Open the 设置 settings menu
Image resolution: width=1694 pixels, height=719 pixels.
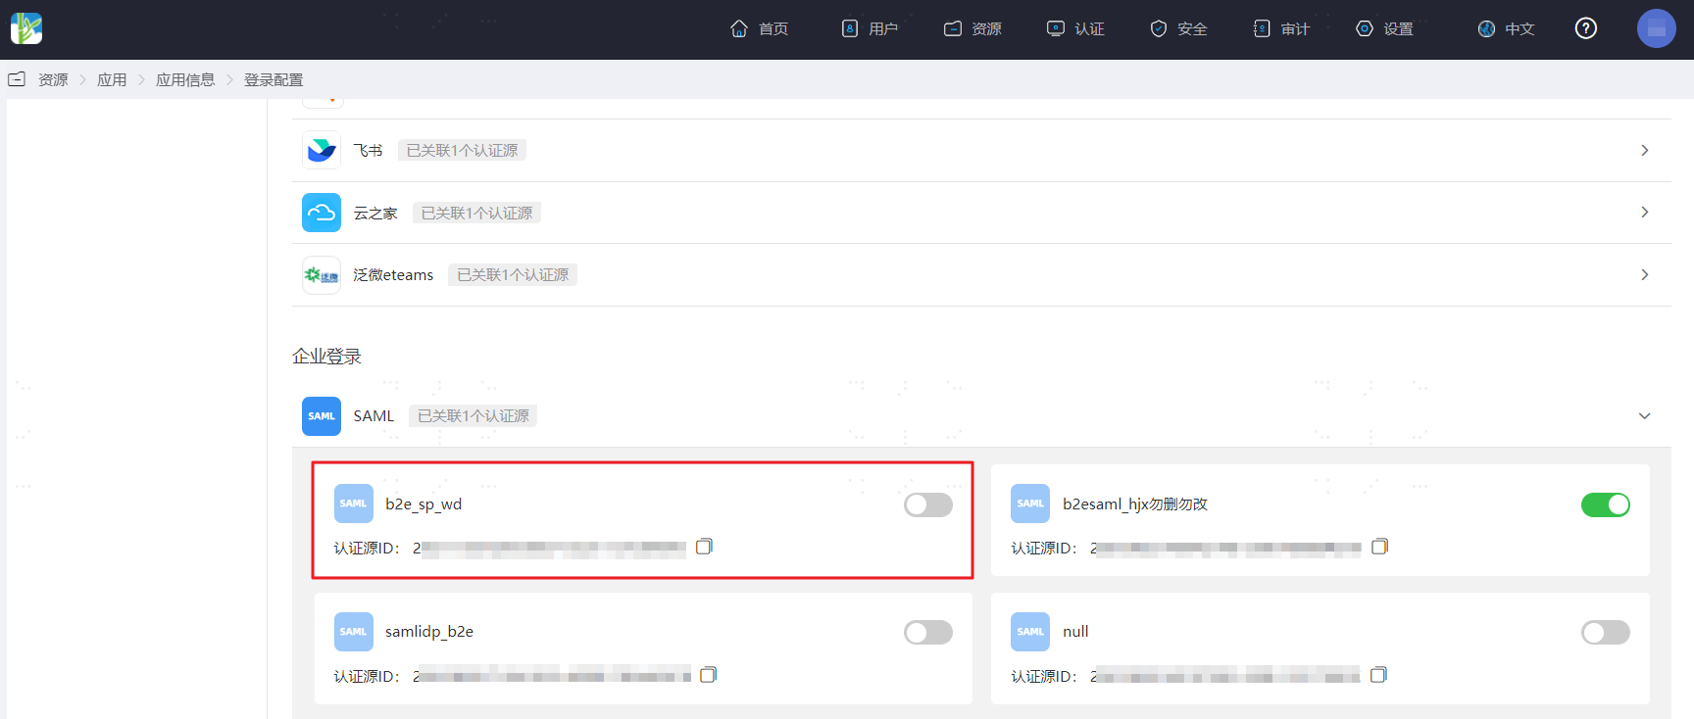click(1384, 28)
